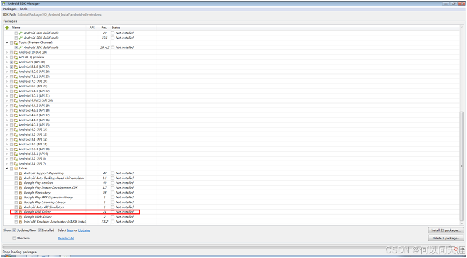The image size is (467, 258).
Task: Click the API column header
Action: (92, 28)
